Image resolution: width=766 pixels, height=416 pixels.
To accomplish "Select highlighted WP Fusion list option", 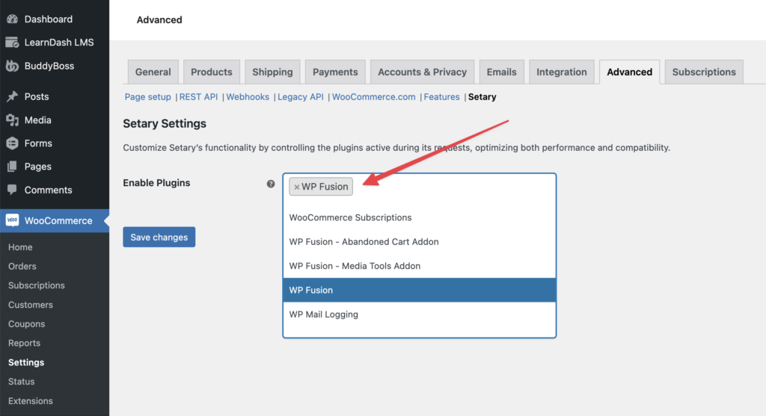I will click(419, 291).
